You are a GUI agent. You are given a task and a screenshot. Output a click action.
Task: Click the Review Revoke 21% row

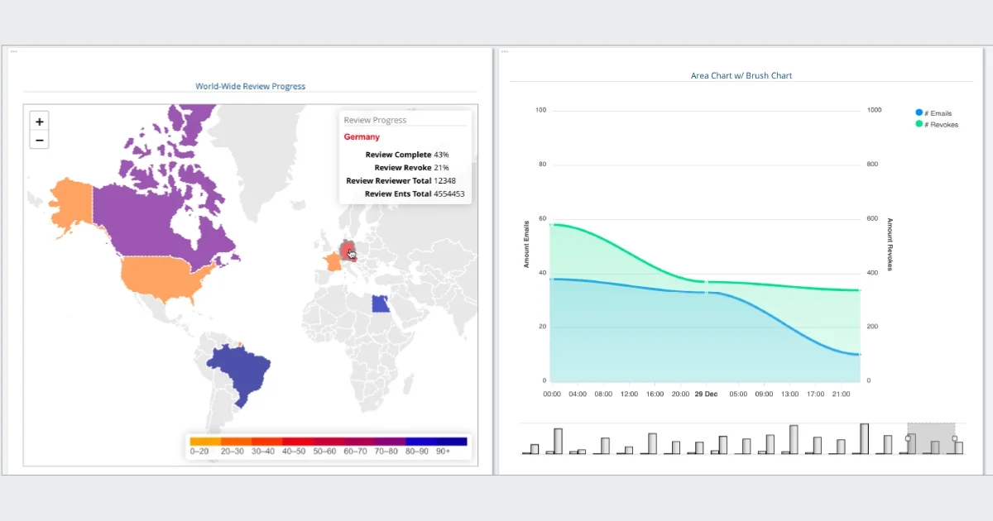point(411,168)
